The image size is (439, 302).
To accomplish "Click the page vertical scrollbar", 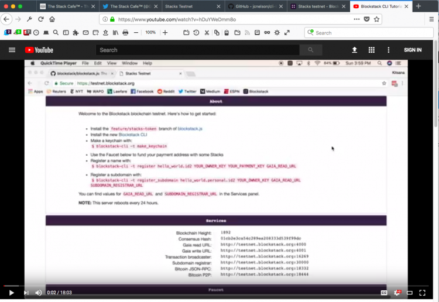I will (435, 84).
